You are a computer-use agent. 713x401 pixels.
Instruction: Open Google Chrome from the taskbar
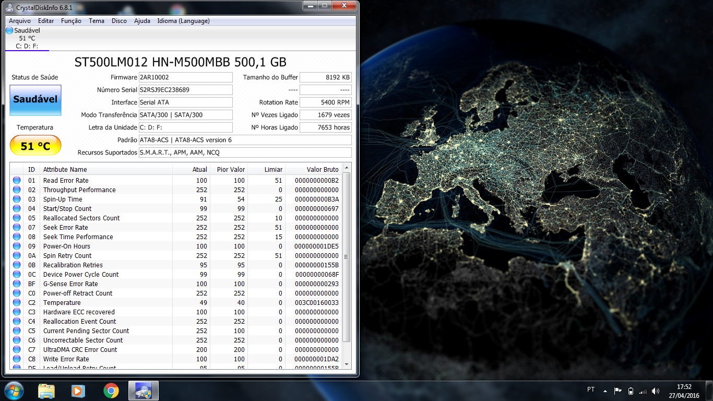111,391
